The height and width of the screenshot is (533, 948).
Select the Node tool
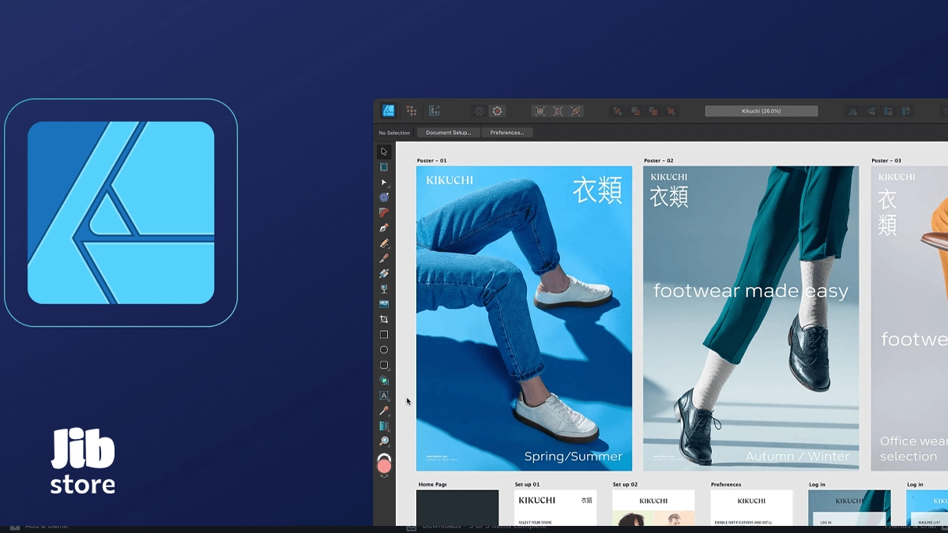pyautogui.click(x=384, y=182)
